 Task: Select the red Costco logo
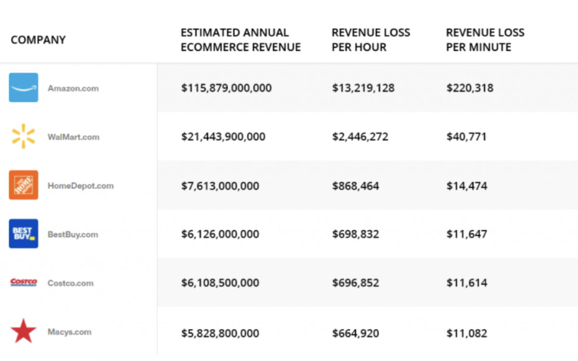(23, 282)
